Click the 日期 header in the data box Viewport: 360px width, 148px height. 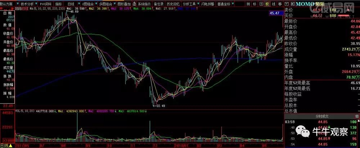[x=7, y=13]
